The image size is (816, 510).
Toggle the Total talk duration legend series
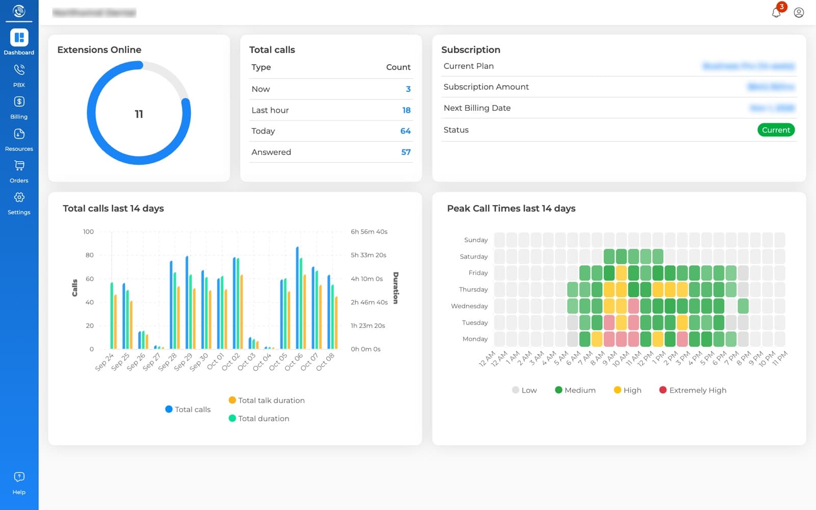click(x=267, y=400)
